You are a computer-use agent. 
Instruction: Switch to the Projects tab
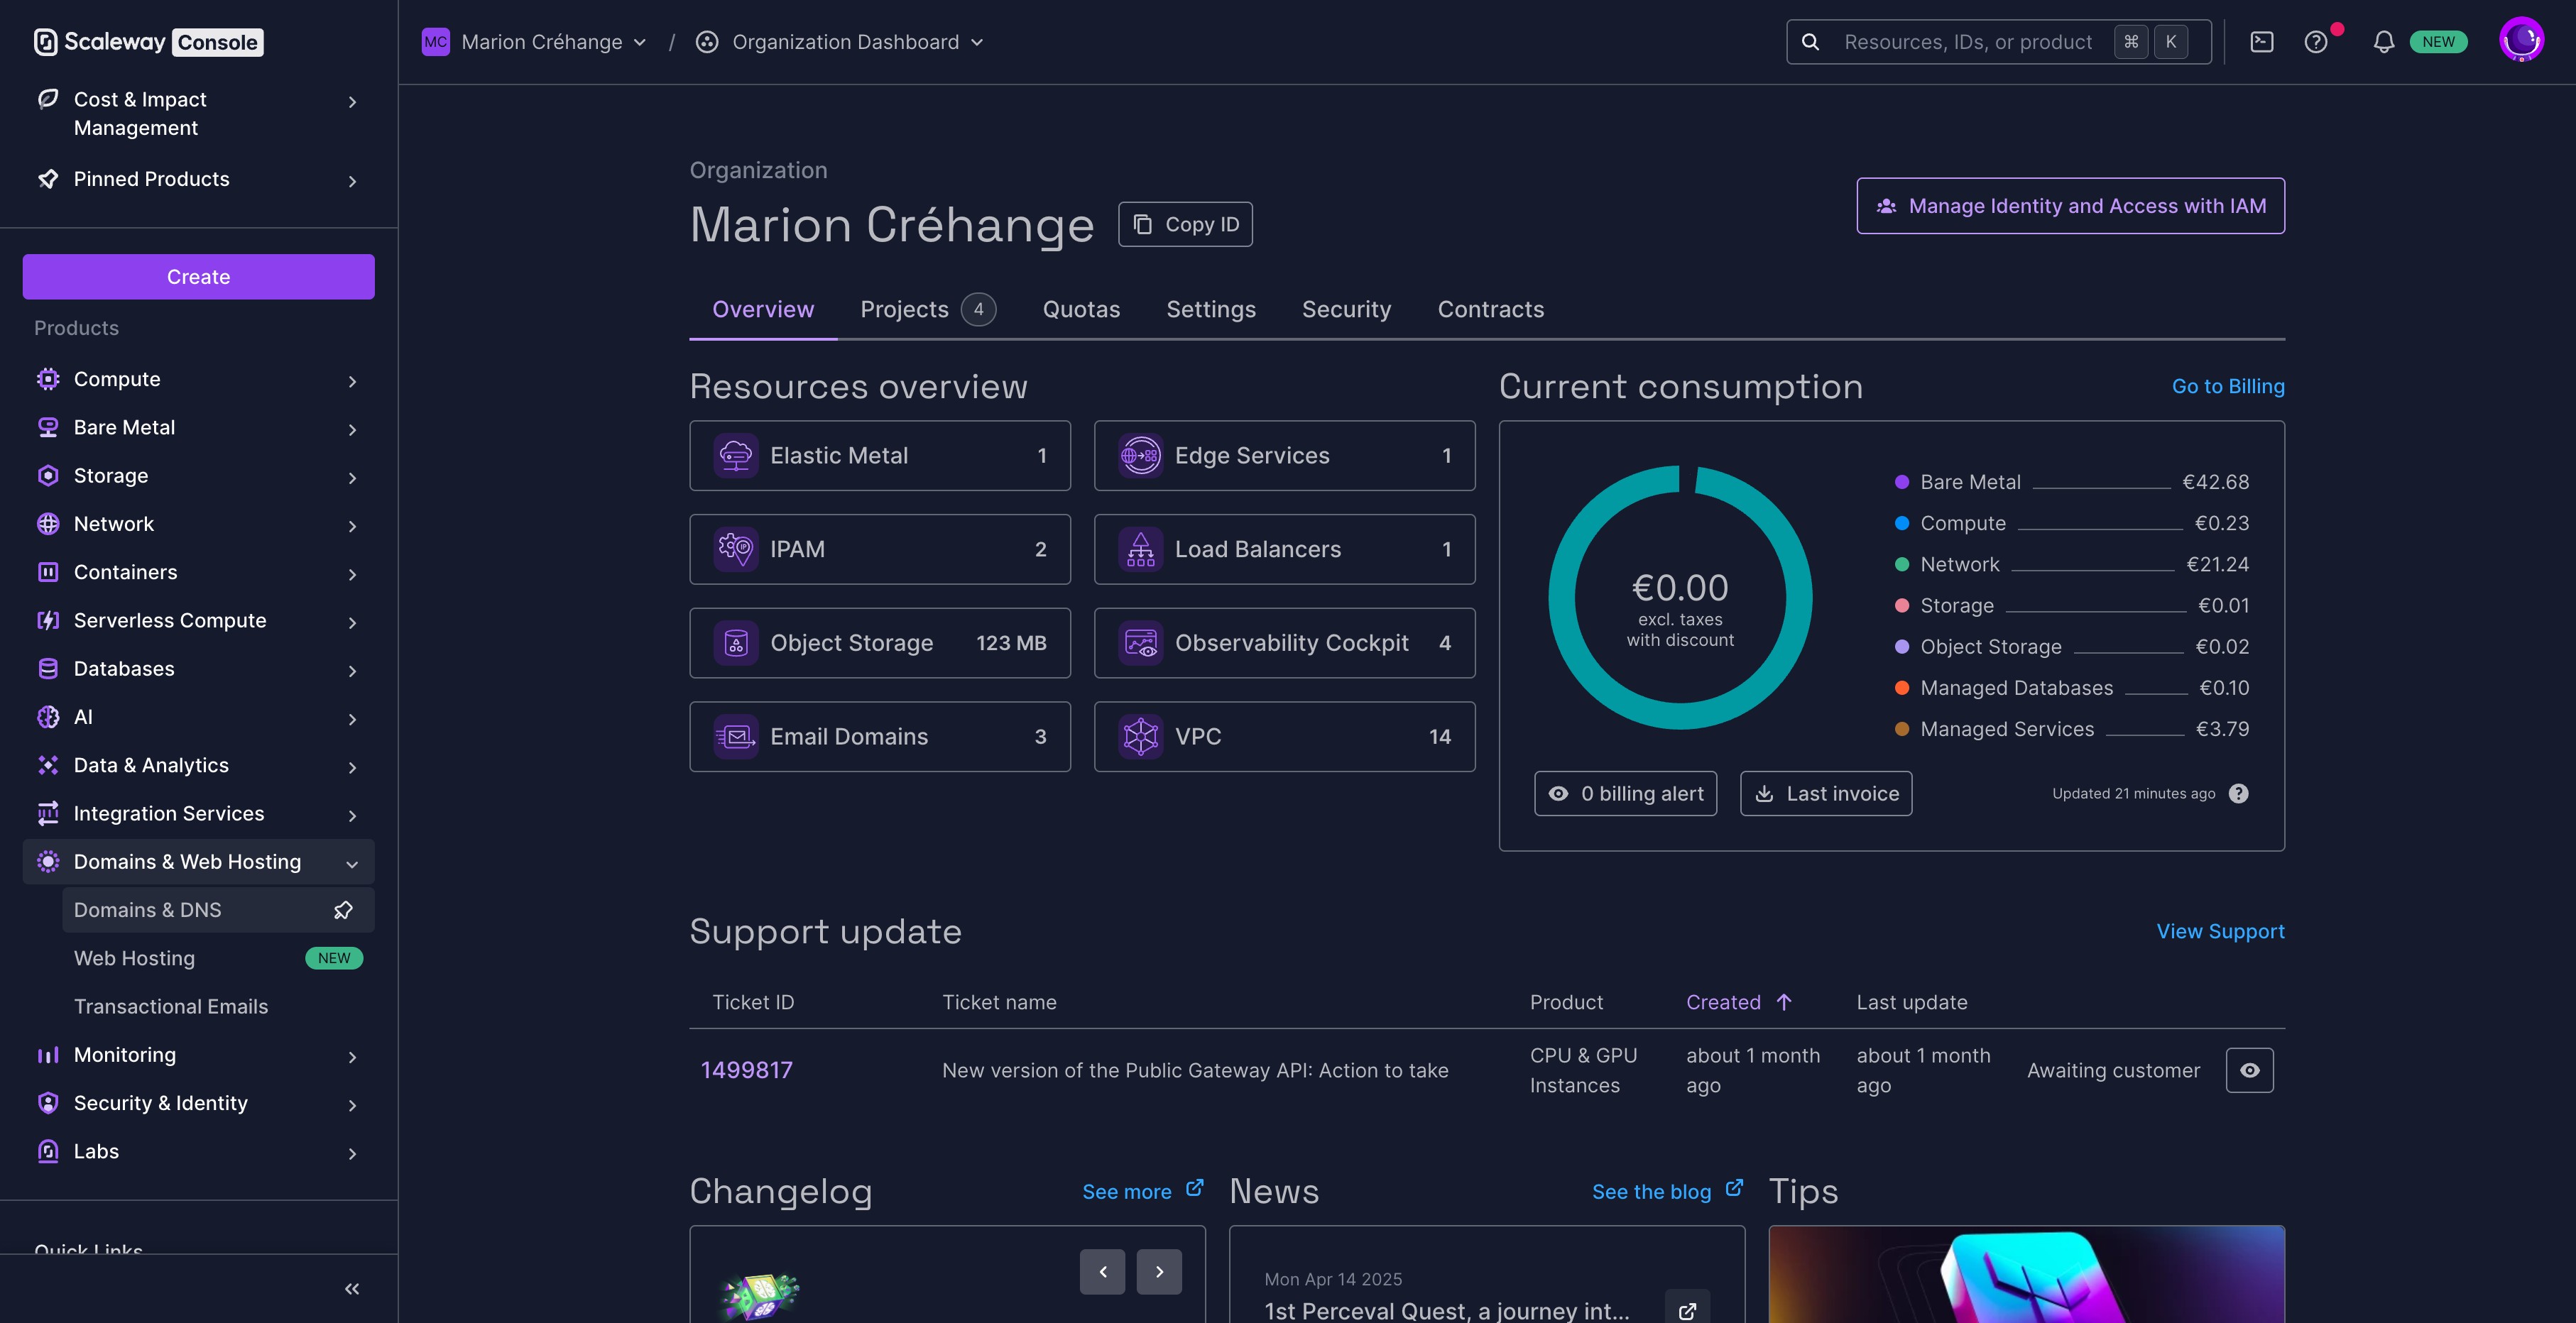click(927, 309)
